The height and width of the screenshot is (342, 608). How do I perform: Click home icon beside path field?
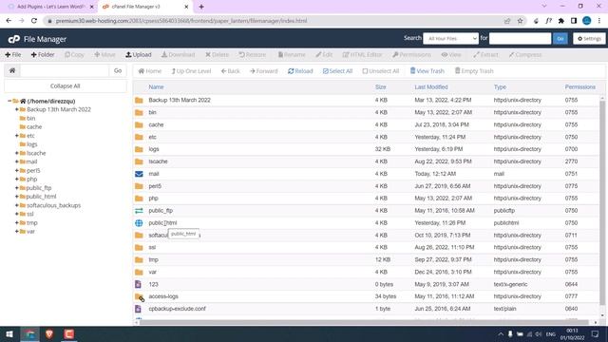12,70
